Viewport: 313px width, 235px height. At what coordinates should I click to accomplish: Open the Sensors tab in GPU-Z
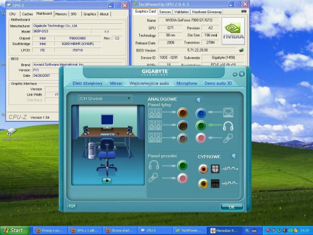[165, 12]
